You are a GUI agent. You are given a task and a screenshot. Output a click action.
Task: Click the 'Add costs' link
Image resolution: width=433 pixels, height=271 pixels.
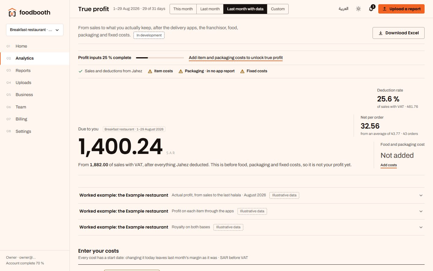click(388, 165)
